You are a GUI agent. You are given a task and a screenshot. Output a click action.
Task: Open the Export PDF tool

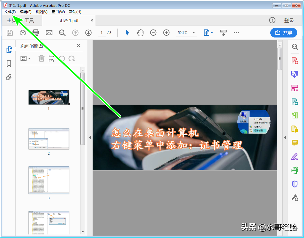tap(295, 102)
